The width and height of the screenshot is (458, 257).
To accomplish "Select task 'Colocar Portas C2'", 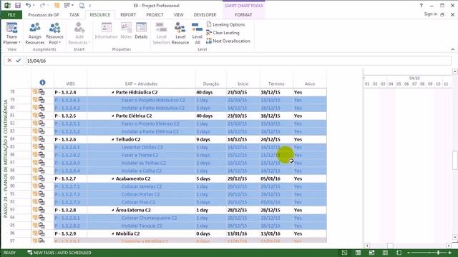I will click(140, 194).
